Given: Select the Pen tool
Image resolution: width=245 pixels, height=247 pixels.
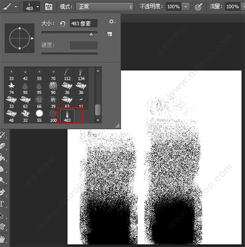Looking at the screenshot, I should point(2,193).
